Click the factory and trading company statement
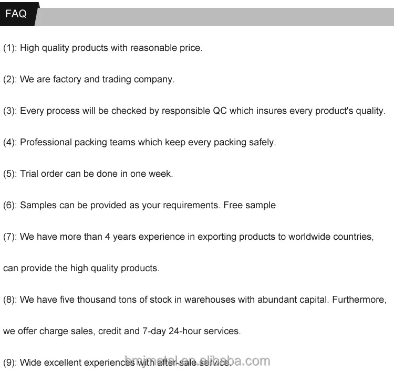 (97, 80)
